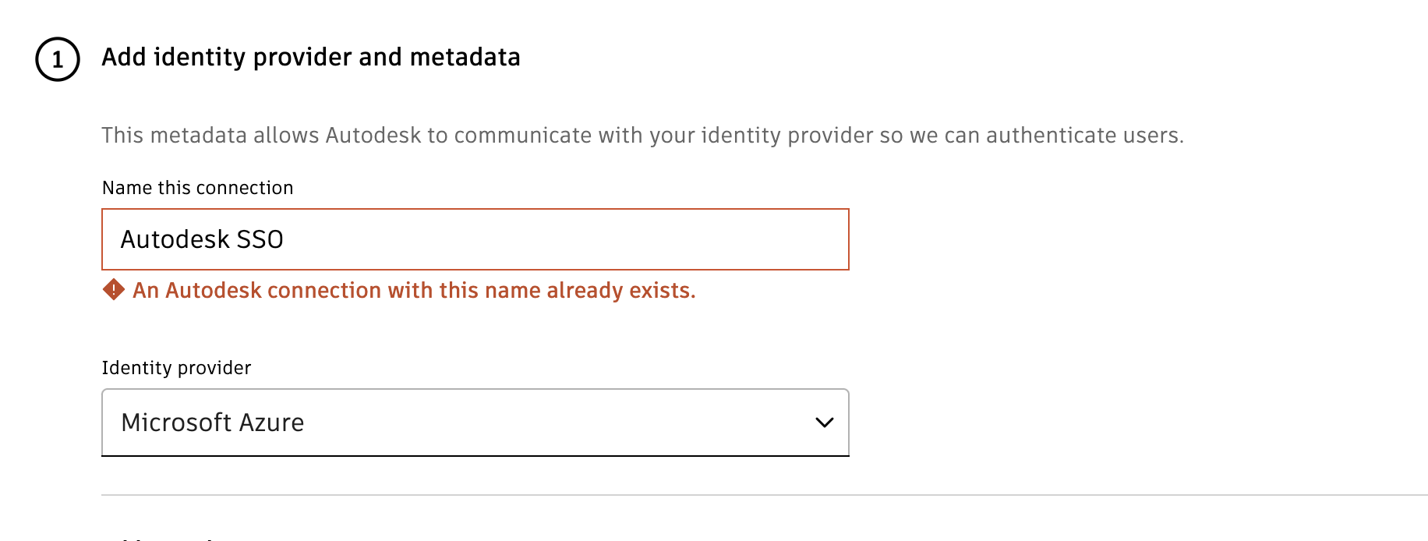Click the 'connection with this name already exists' error

pos(481,290)
